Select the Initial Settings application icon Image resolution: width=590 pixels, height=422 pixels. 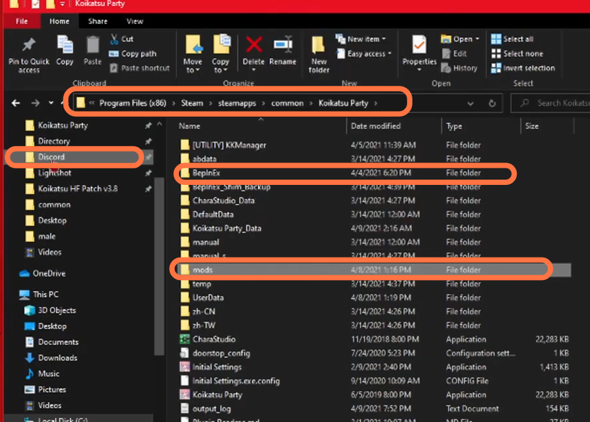click(184, 367)
